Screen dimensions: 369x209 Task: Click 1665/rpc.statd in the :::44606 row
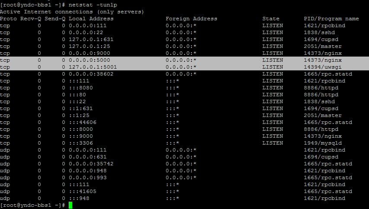(x=328, y=122)
